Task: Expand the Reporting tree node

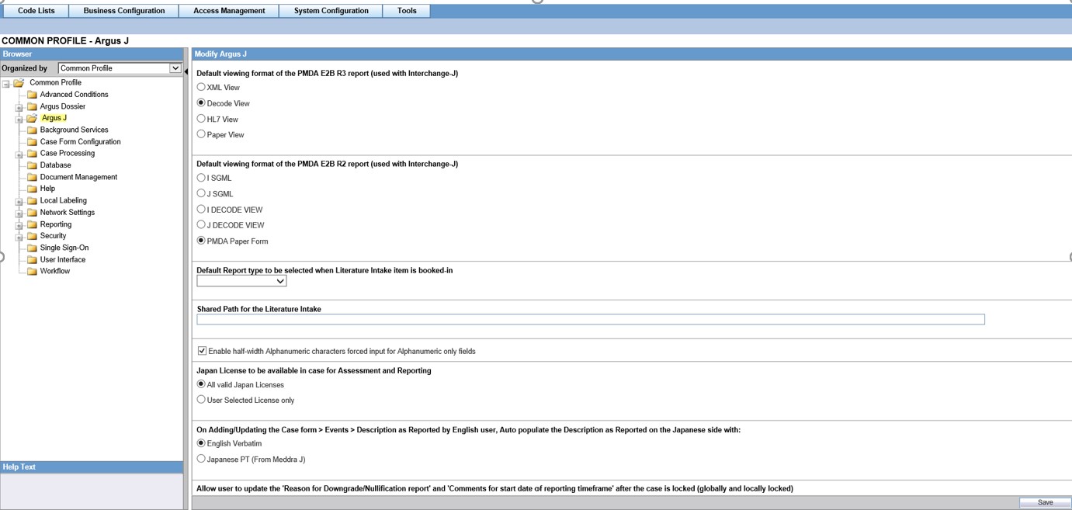Action: [19, 225]
